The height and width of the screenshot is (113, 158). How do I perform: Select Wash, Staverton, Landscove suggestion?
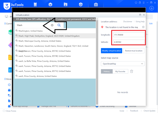click(55, 46)
